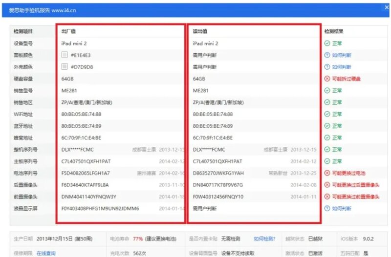Click the 562次 charge count value

point(139,253)
